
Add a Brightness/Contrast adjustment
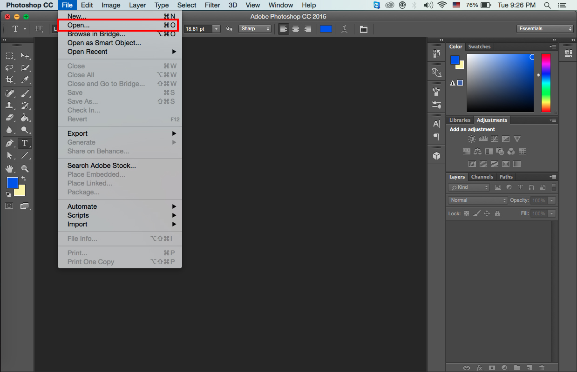tap(472, 139)
